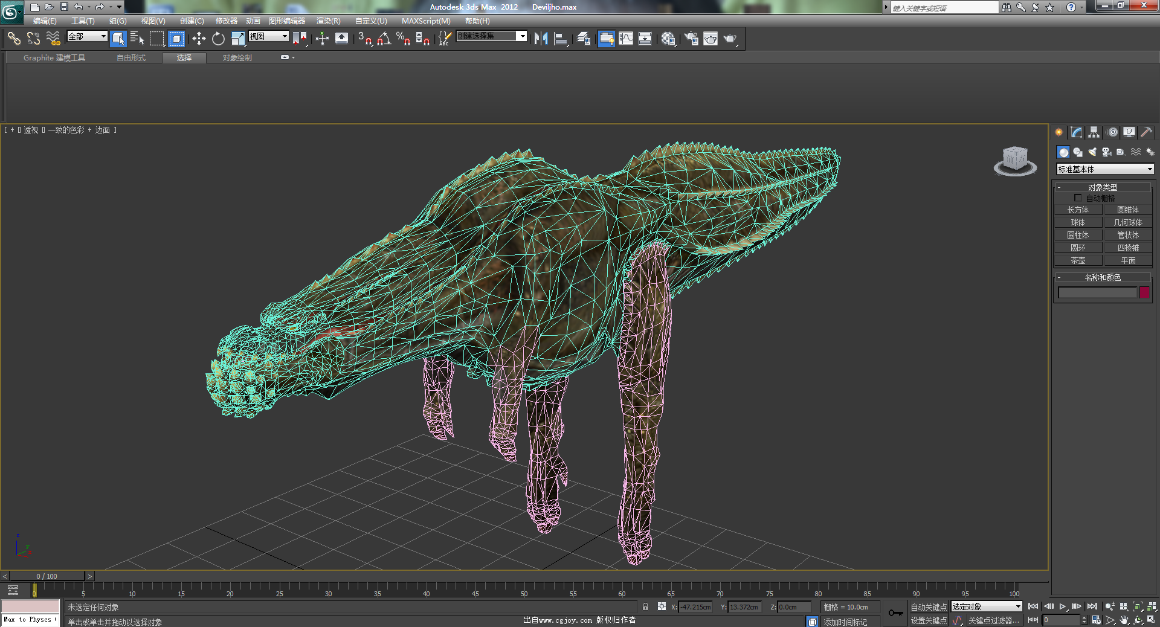Click the time slider right arrow
This screenshot has width=1160, height=627.
90,576
